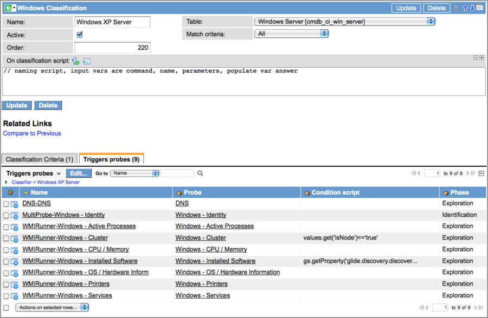Click the Order input field
The height and width of the screenshot is (318, 488).
pyautogui.click(x=112, y=48)
